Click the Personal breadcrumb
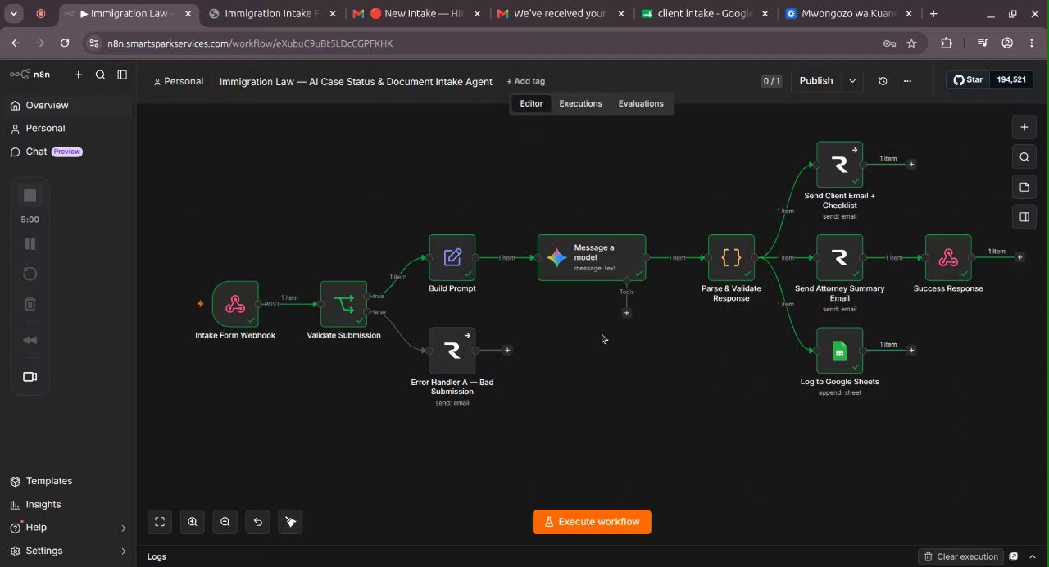 [178, 81]
